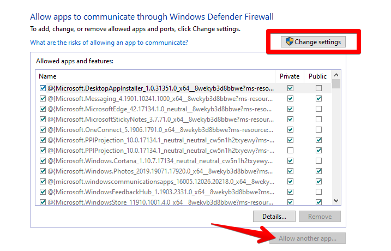Toggle the Private checkbox for Microsoft.MicrosoftStickyNotes
Image resolution: width=391 pixels, height=251 pixels.
290,119
